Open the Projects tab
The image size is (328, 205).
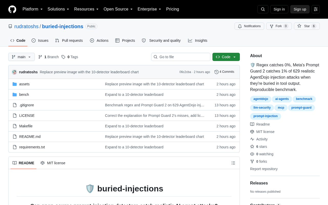click(125, 40)
